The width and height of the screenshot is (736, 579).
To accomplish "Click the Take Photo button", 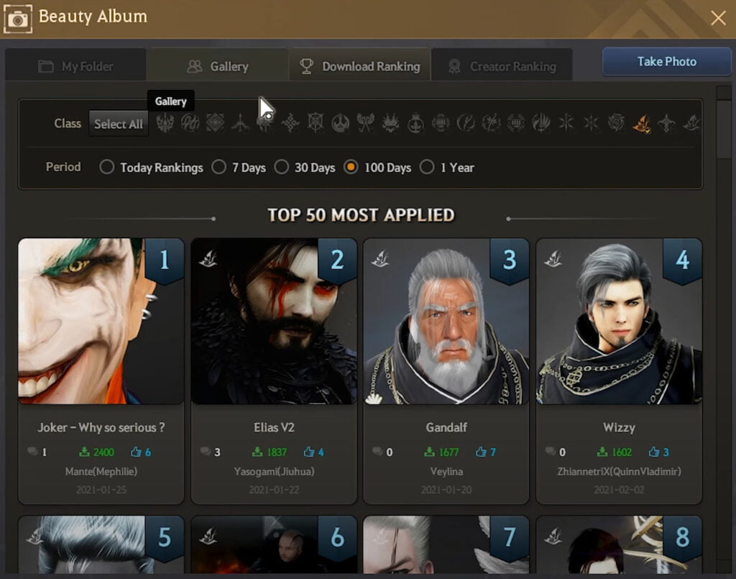I will coord(666,62).
